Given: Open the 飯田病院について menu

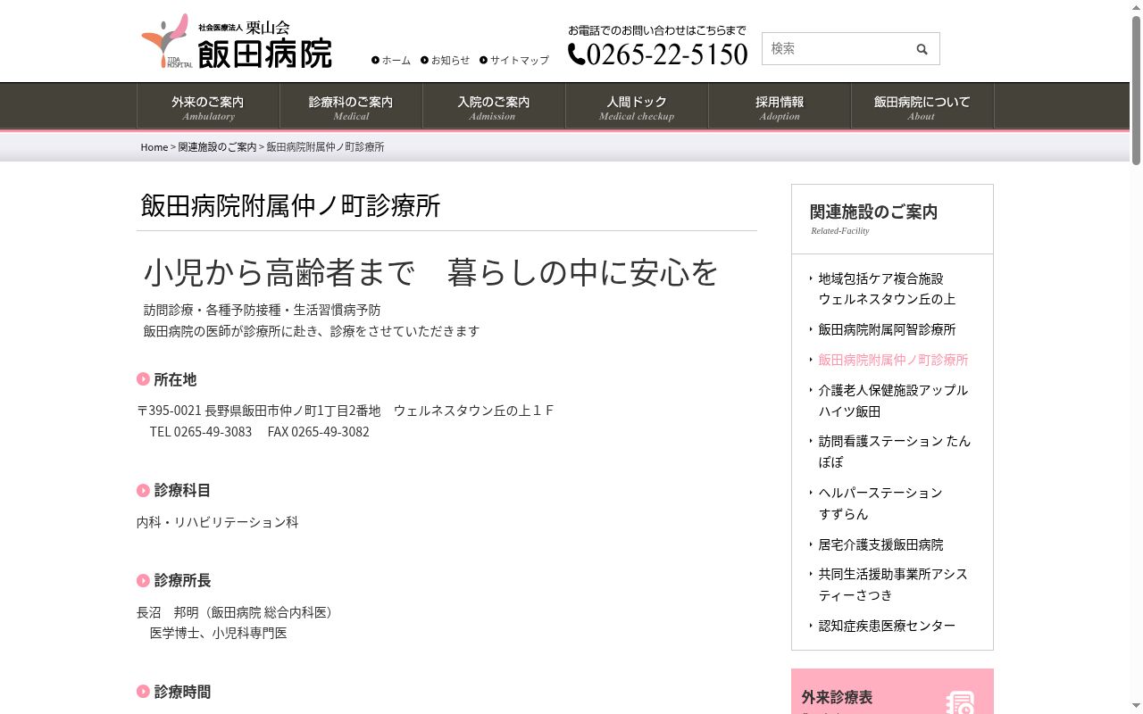Looking at the screenshot, I should point(922,107).
